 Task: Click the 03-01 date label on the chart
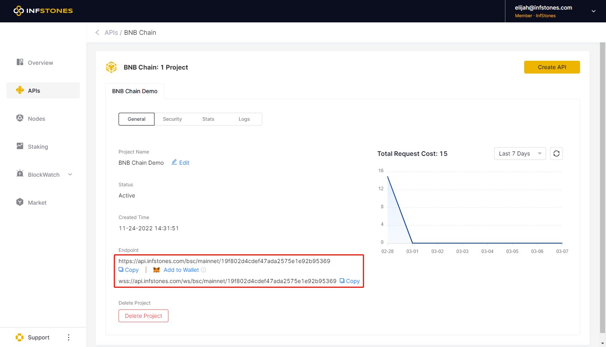tap(412, 251)
